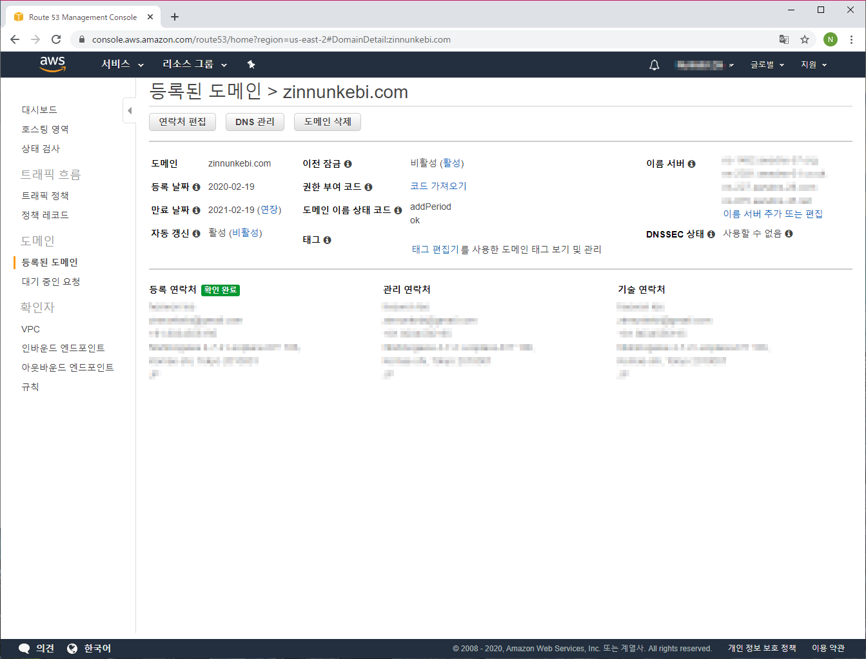Viewport: 866px width, 659px height.
Task: Close the Route 53 Management Console tab
Action: click(150, 17)
